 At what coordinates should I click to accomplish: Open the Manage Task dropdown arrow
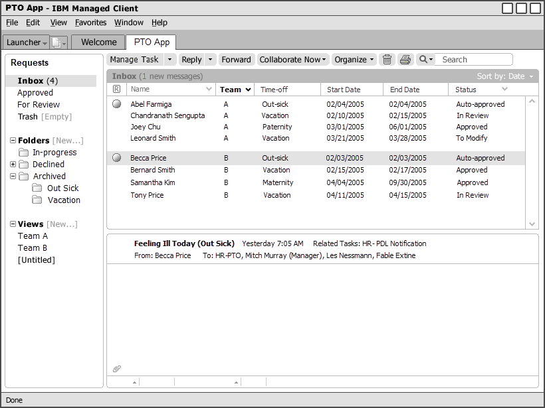tap(169, 60)
